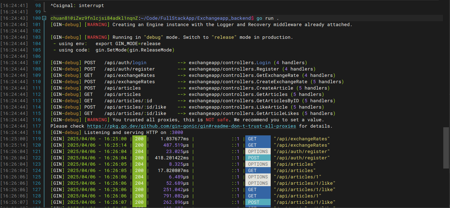Click "exchangeapp/controllers.GetArticlesByID" handler text
The image size is (450, 208).
(244, 101)
